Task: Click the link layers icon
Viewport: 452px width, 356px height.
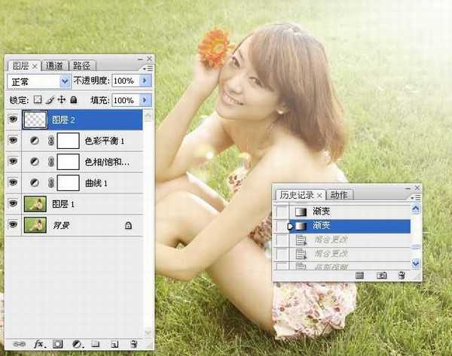Action: 18,344
